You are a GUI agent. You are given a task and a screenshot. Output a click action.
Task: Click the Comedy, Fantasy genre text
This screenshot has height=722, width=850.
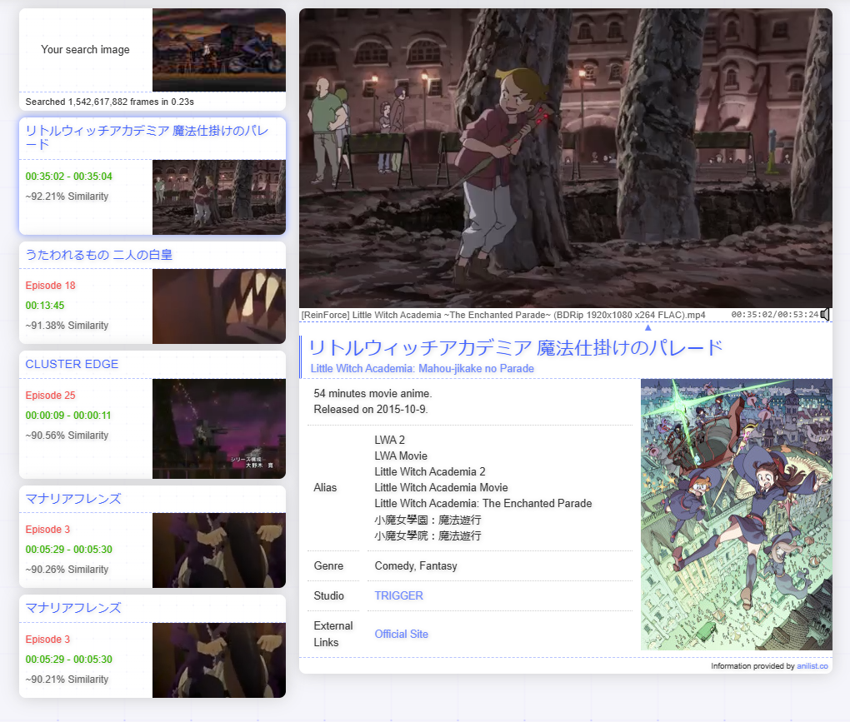pyautogui.click(x=416, y=566)
